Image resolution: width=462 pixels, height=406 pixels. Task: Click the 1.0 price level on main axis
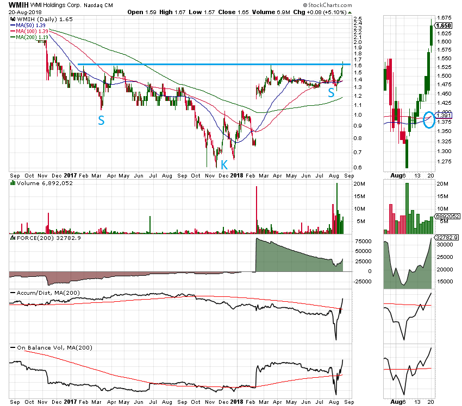coord(358,115)
